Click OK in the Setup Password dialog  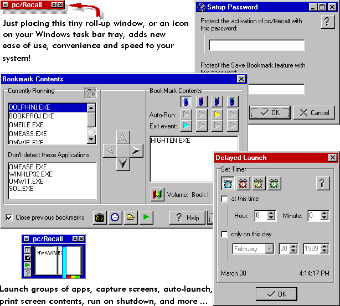[270, 113]
